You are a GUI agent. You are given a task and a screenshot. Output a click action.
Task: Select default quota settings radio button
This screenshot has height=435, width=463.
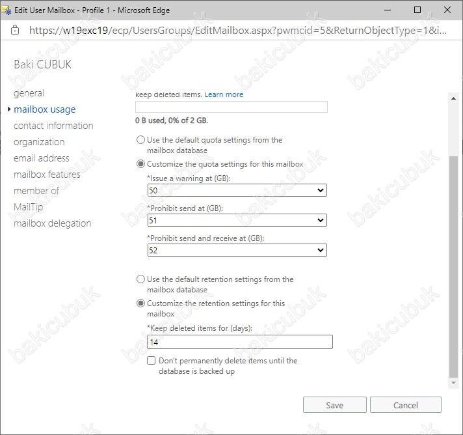click(x=140, y=139)
